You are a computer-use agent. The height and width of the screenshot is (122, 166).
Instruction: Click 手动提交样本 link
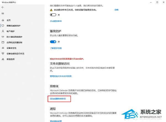56,21
